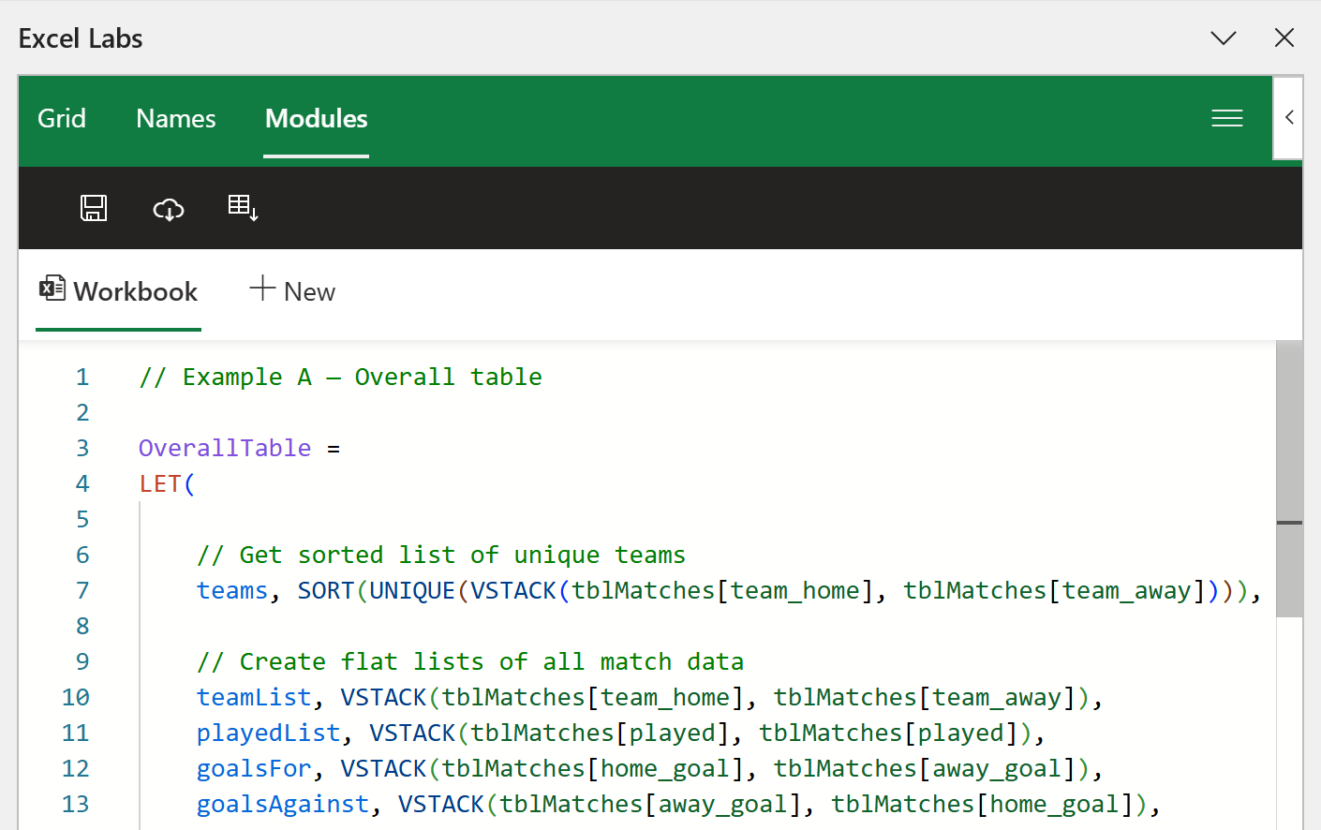Click the plus icon beside New

pos(262,289)
